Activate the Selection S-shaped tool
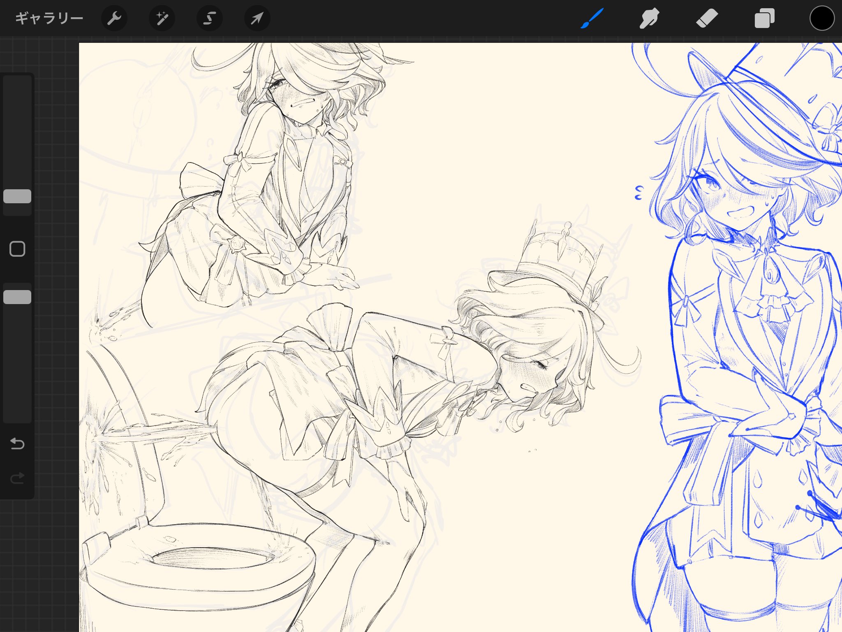Image resolution: width=842 pixels, height=632 pixels. (x=210, y=18)
